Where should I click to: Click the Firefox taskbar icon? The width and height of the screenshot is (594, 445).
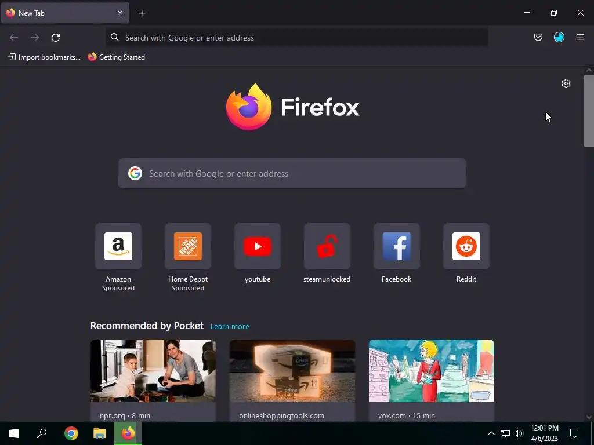coord(128,433)
